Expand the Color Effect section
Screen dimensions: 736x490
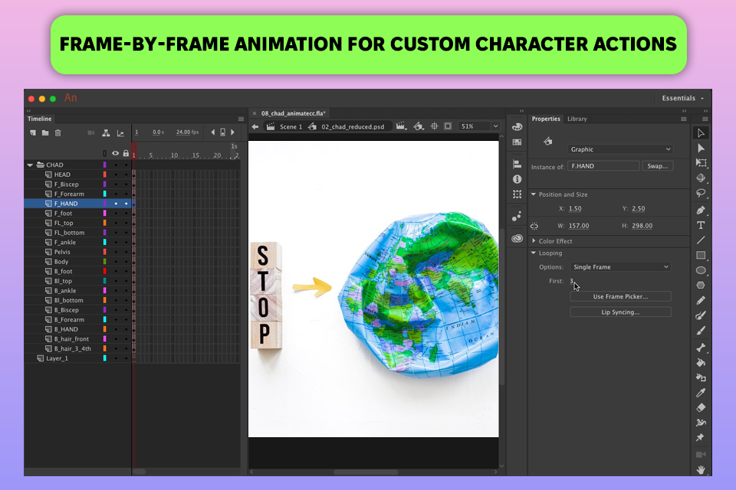pos(534,240)
